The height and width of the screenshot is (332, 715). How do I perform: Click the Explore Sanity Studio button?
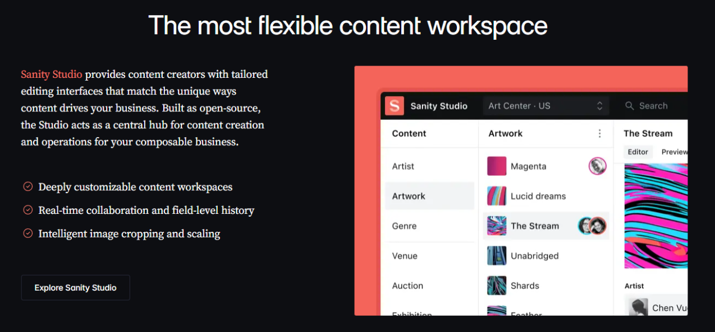pyautogui.click(x=75, y=288)
